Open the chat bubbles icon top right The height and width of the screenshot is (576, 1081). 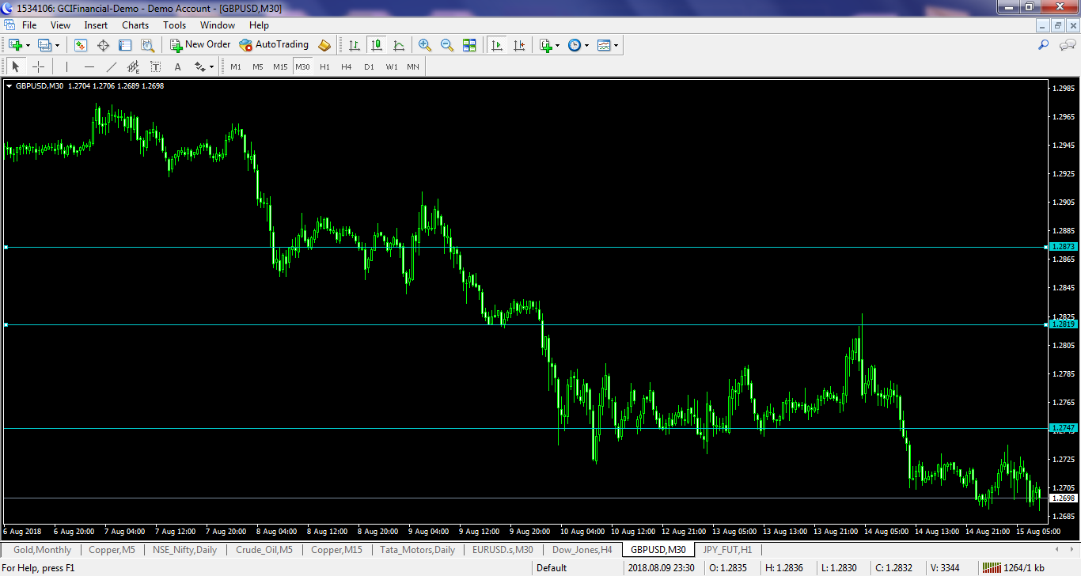(x=1067, y=45)
